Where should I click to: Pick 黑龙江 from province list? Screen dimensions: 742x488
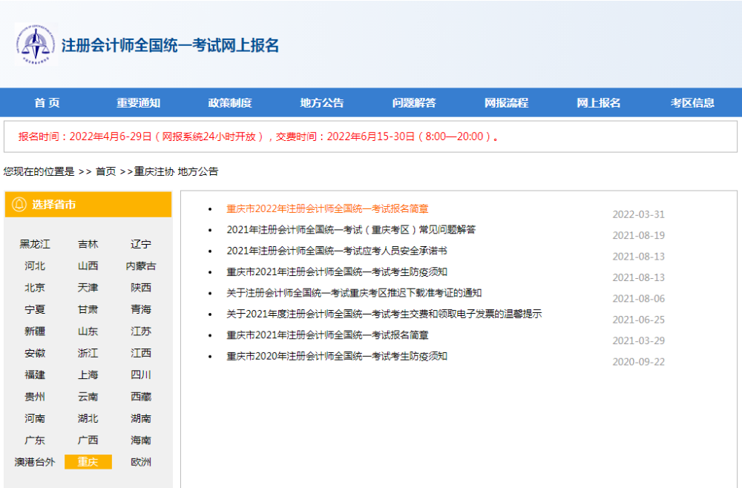[35, 244]
